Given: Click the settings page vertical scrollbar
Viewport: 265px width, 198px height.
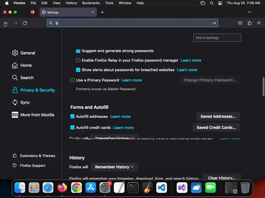Looking at the screenshot, I should tap(263, 87).
